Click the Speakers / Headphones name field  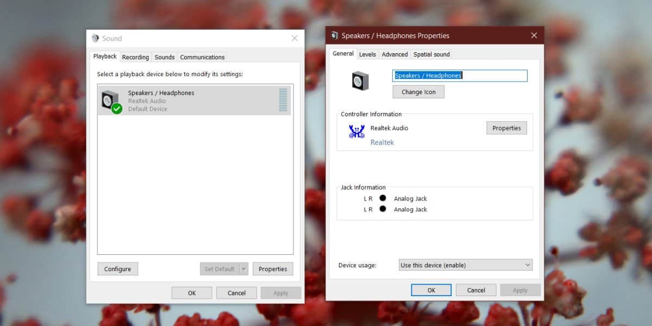pyautogui.click(x=460, y=76)
